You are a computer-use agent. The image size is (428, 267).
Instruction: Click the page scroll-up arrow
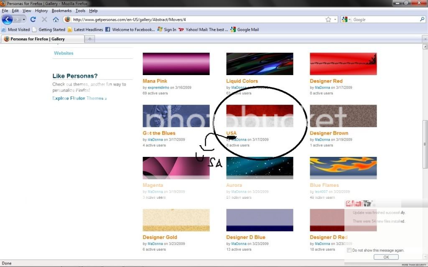tap(425, 47)
